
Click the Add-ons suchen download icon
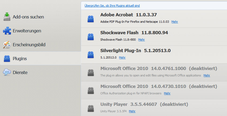7,17
